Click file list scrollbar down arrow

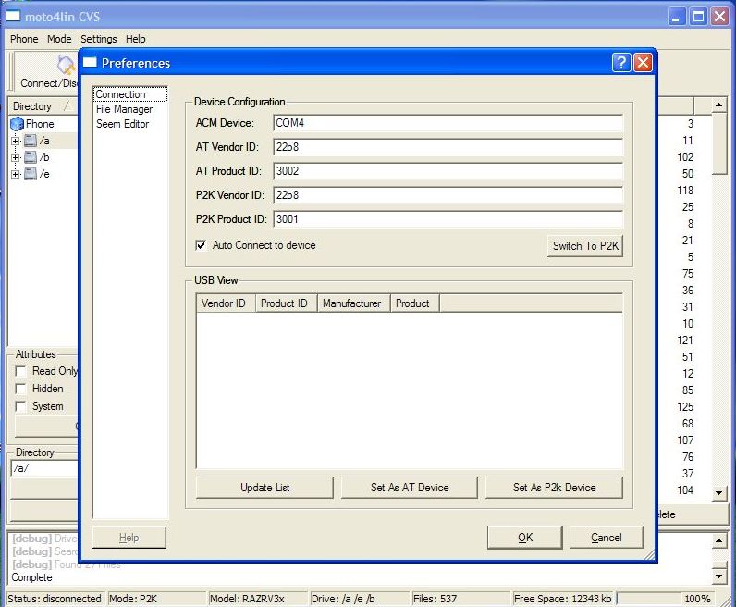[x=719, y=493]
